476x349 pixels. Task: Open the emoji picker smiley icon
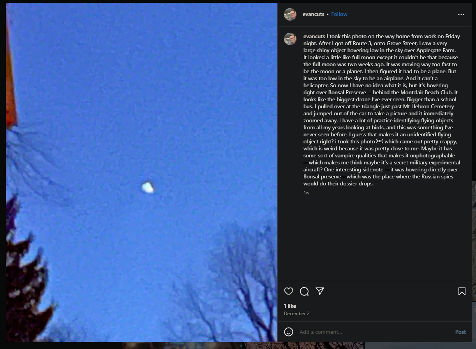tap(289, 332)
